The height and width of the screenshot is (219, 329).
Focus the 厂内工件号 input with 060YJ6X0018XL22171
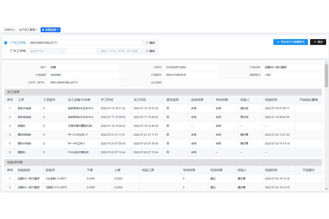(84, 43)
